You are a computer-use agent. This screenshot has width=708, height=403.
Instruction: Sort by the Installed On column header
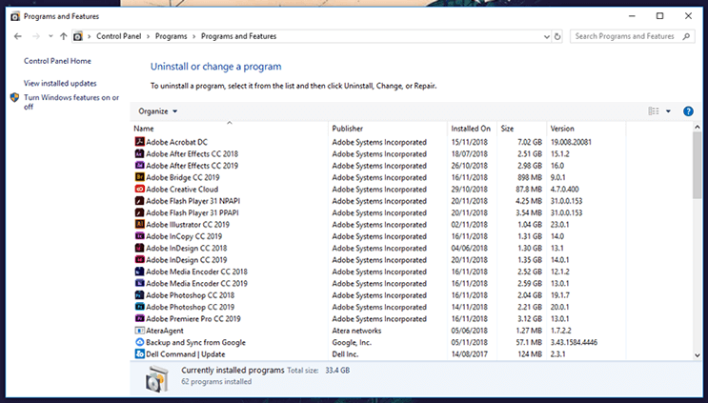click(x=472, y=129)
